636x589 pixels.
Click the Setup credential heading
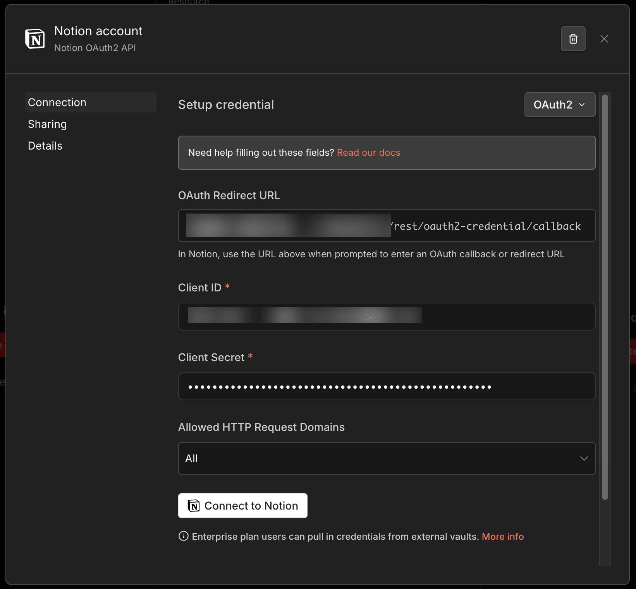(x=226, y=105)
